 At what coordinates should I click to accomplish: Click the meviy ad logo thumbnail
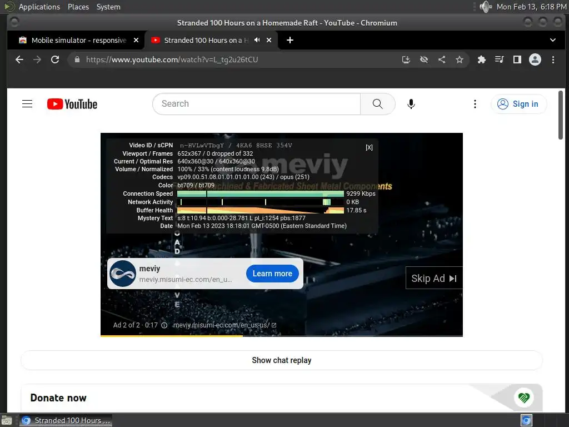(123, 274)
